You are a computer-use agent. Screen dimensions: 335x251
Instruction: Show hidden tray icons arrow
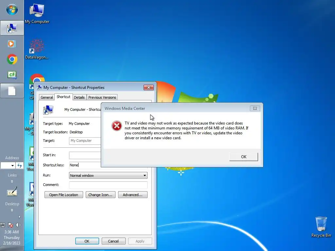pyautogui.click(x=19, y=217)
